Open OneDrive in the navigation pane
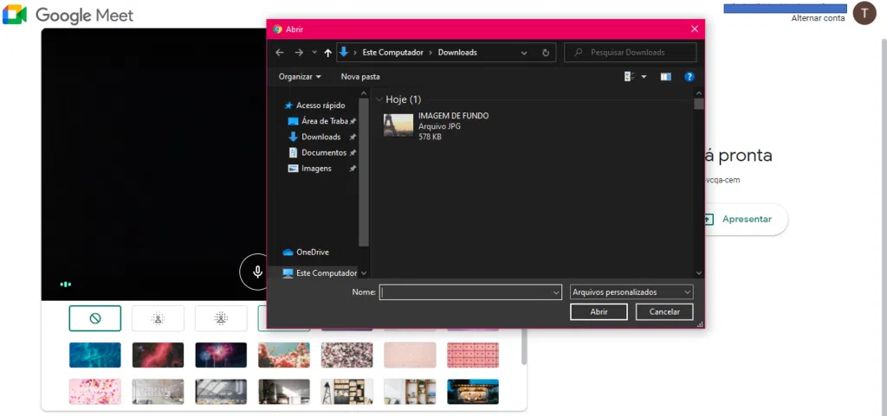Viewport: 887px width, 416px height. tap(312, 253)
